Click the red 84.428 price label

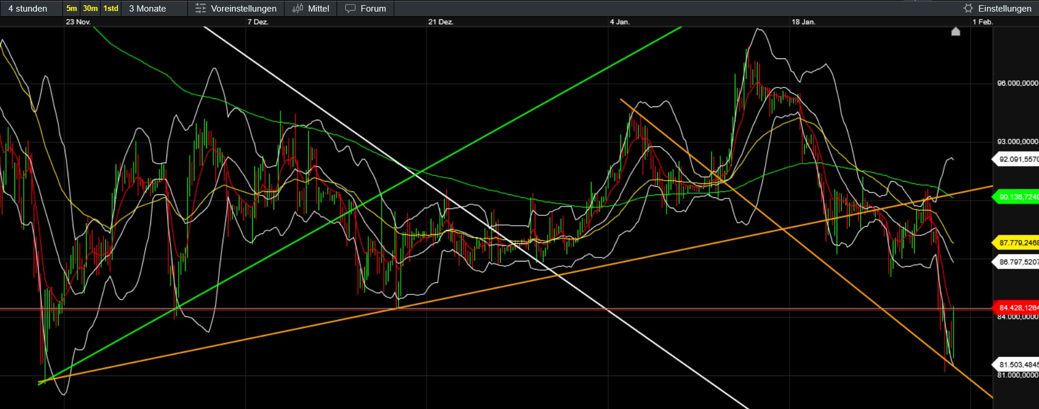click(1018, 308)
